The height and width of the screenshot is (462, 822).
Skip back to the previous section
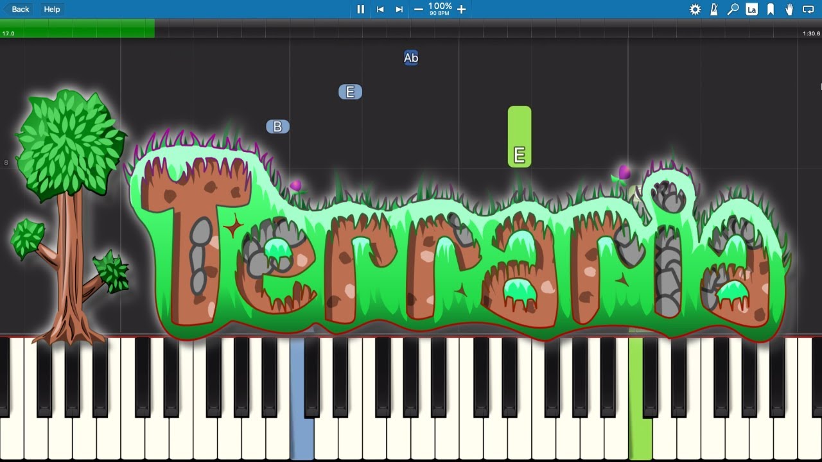click(380, 9)
